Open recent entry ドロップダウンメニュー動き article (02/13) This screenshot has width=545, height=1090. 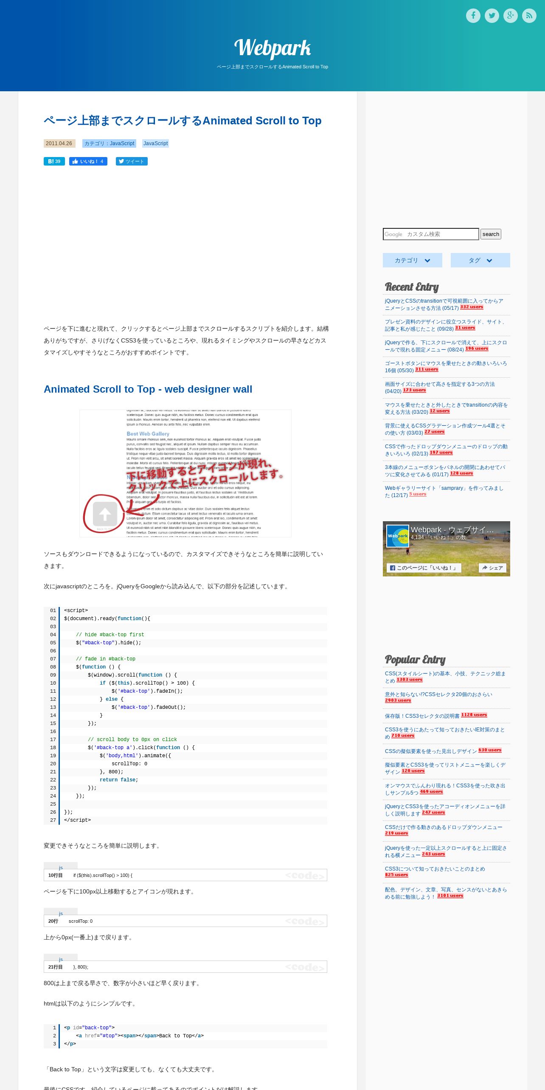(x=446, y=450)
